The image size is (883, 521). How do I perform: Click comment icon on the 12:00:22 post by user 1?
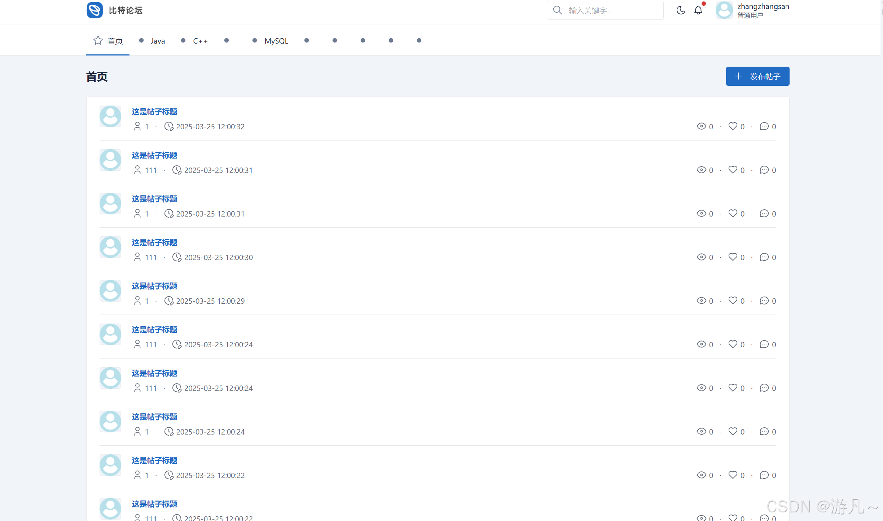point(764,475)
